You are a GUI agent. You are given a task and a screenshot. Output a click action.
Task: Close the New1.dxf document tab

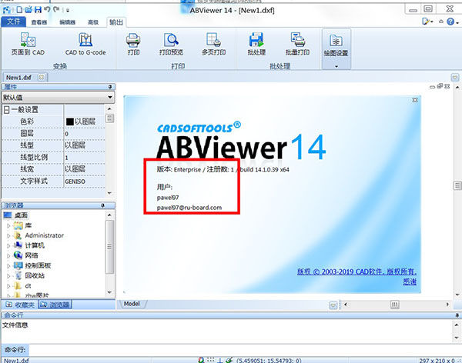point(42,77)
